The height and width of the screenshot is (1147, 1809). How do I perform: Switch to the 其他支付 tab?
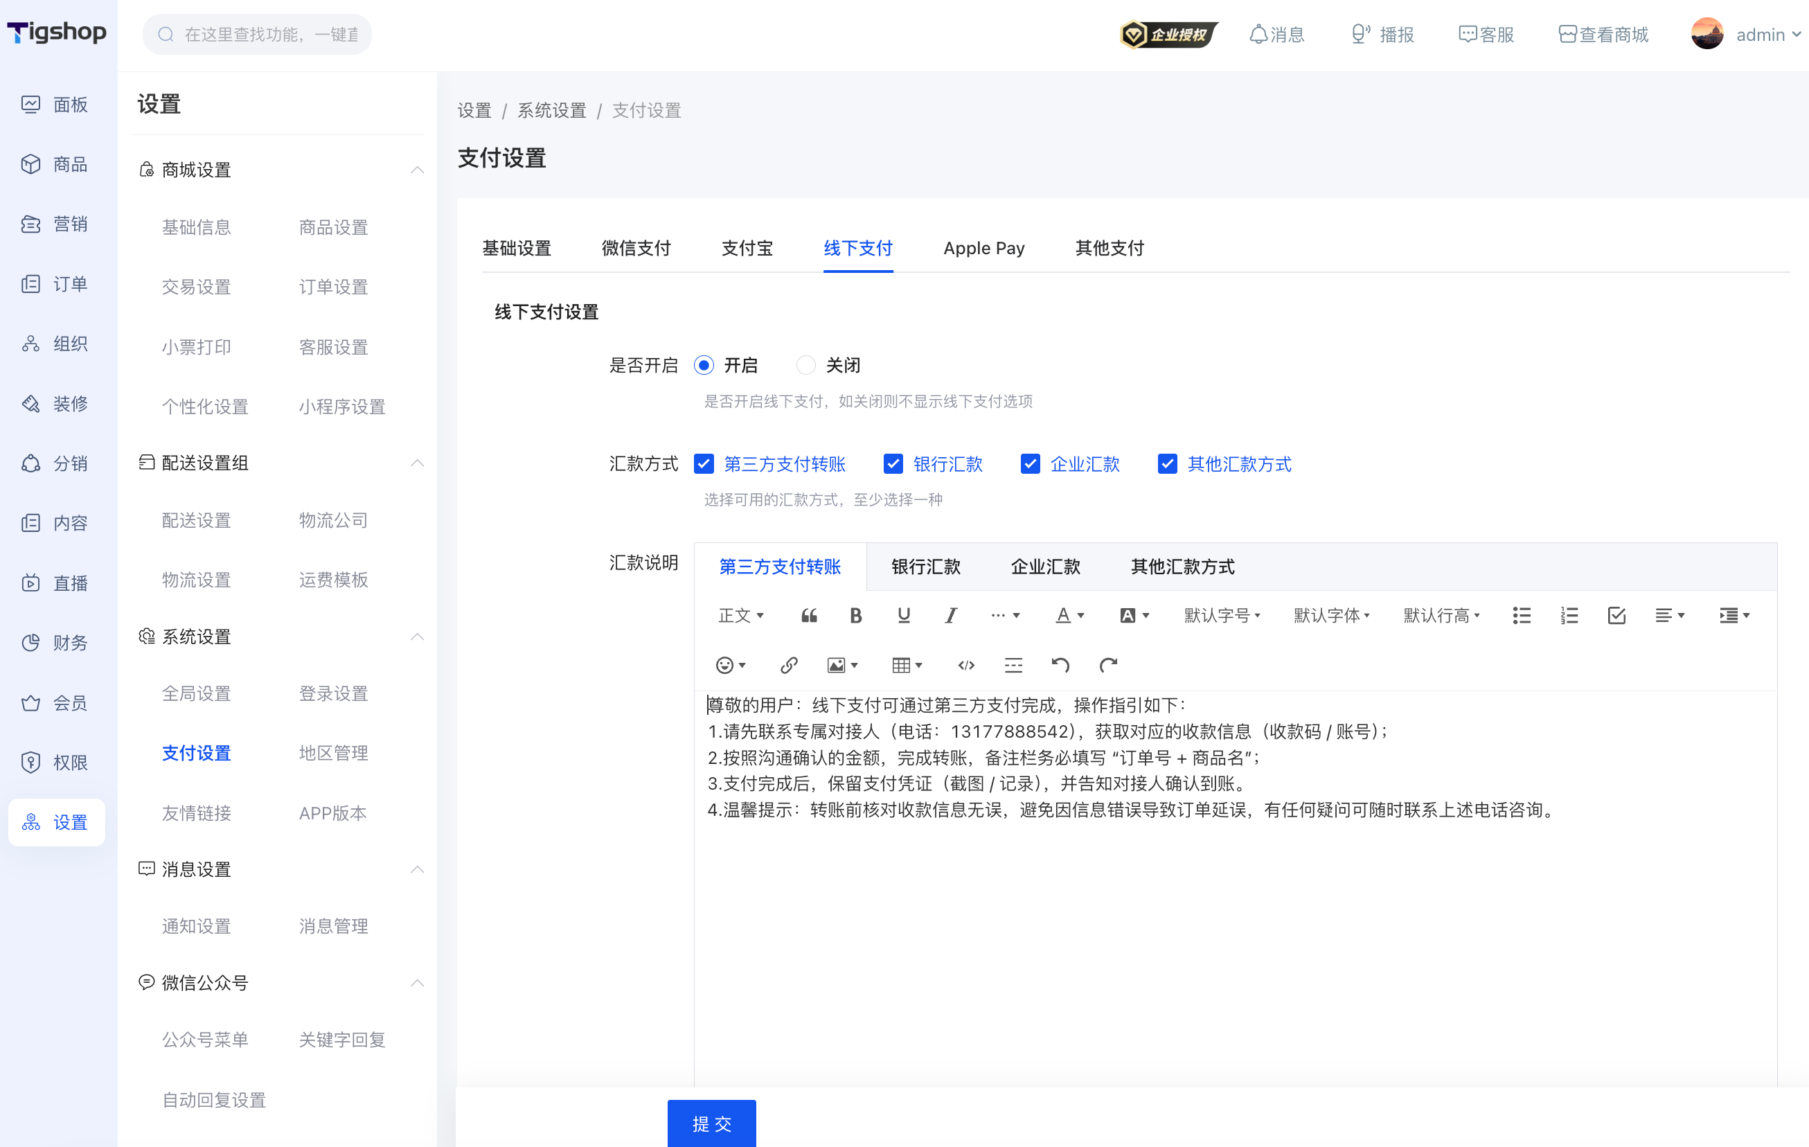[1109, 249]
